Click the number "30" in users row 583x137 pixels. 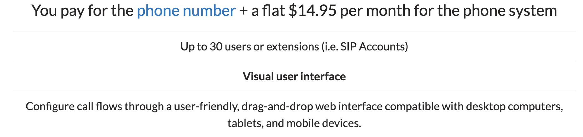(216, 47)
